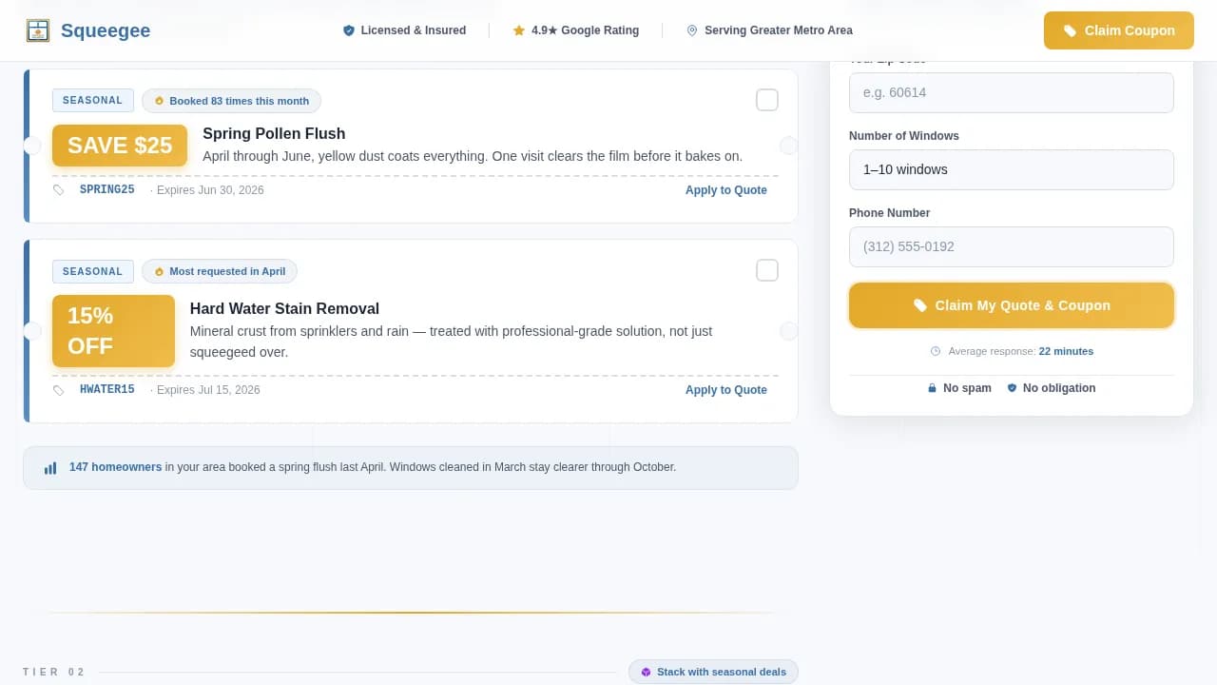This screenshot has height=685, width=1217.
Task: Click the Squeegee window logo icon
Action: click(38, 30)
